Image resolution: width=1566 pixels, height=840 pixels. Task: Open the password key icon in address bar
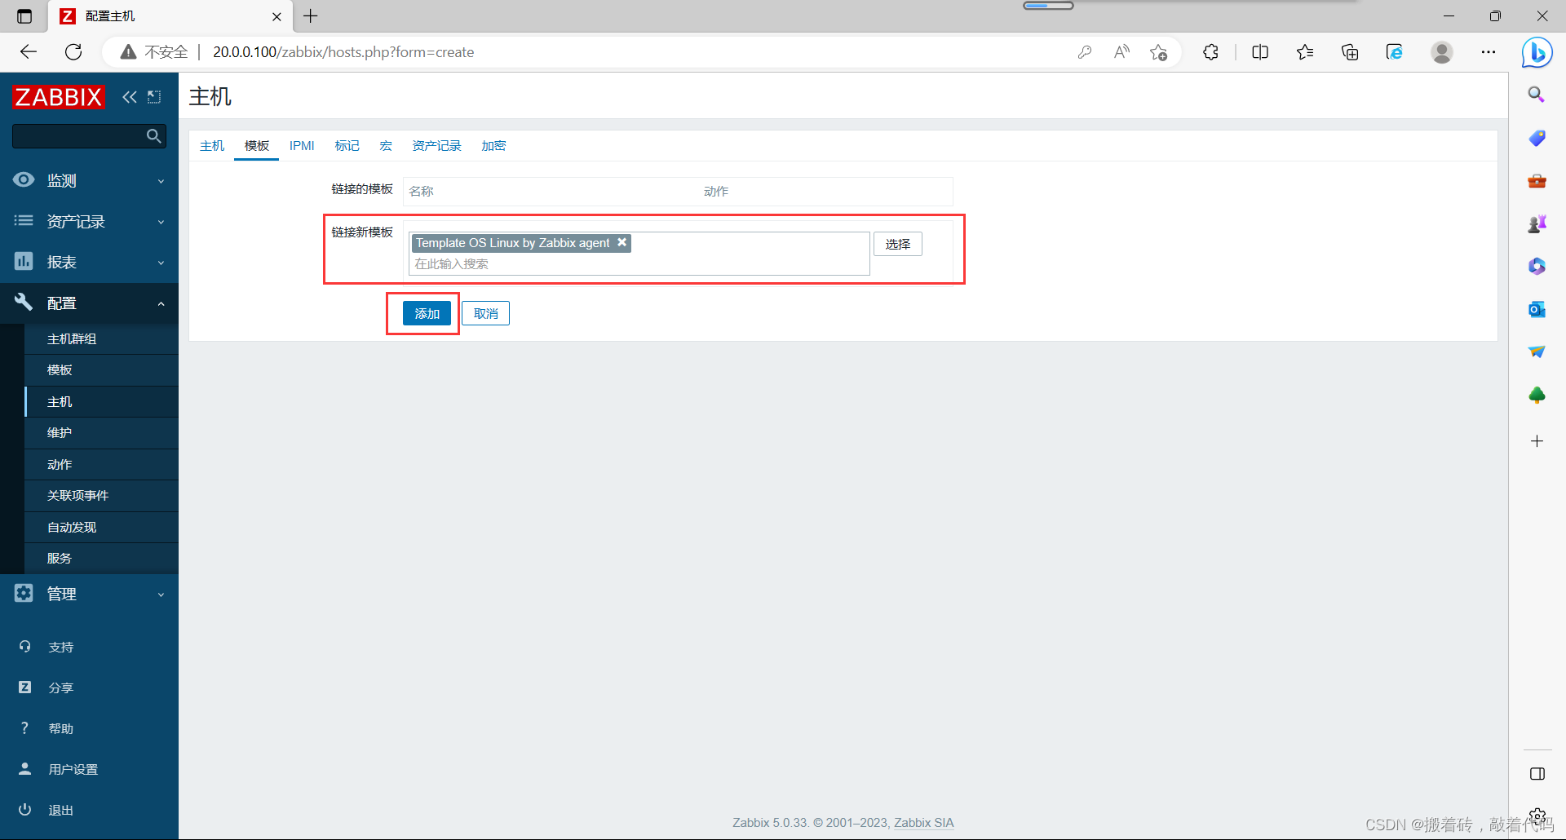pos(1084,52)
